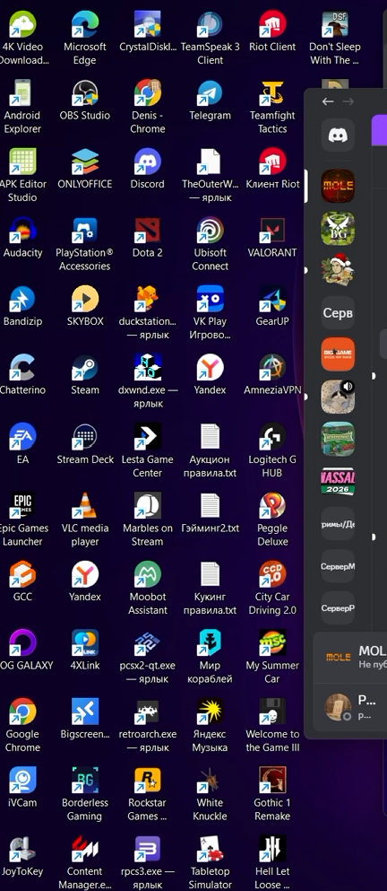
Task: Launch the Dota 2 shortcut
Action: [148, 231]
